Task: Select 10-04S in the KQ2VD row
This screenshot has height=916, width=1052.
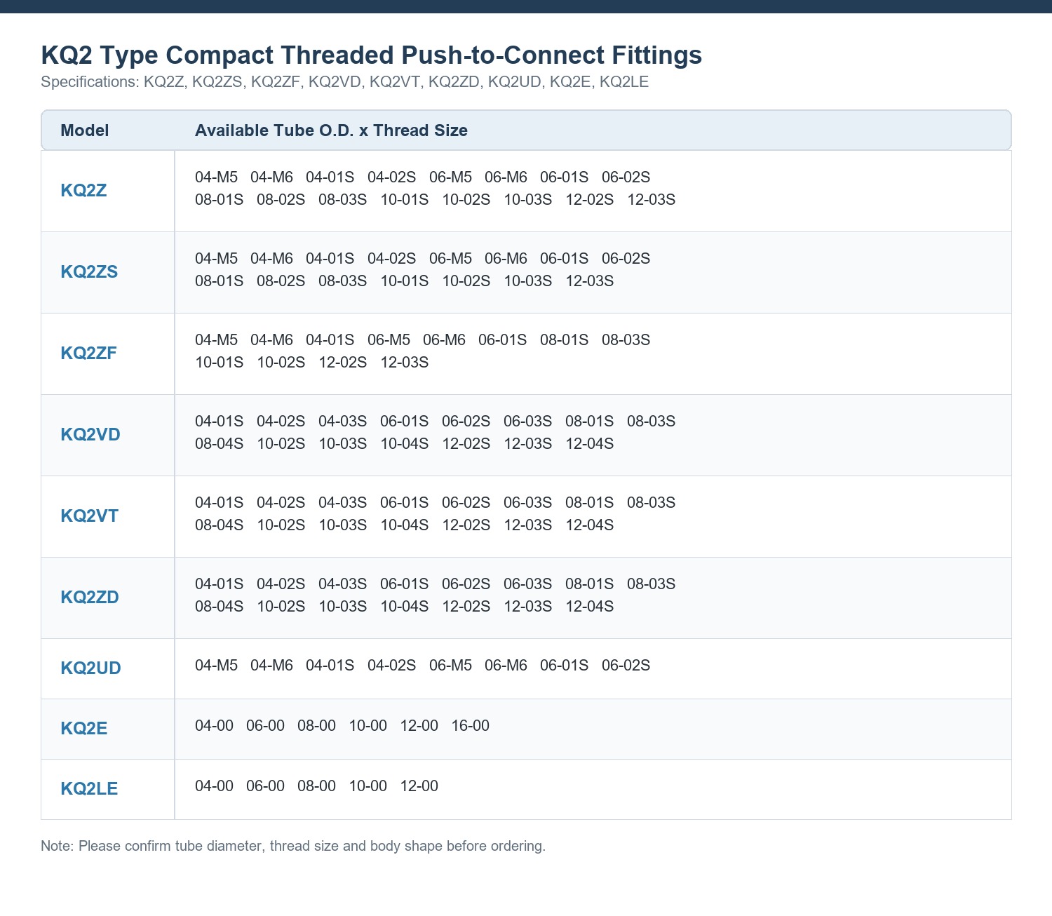Action: [405, 444]
